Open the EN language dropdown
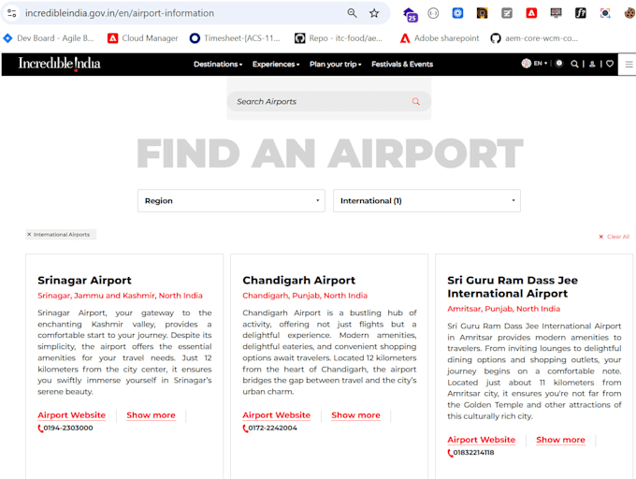This screenshot has width=636, height=479. (x=534, y=64)
